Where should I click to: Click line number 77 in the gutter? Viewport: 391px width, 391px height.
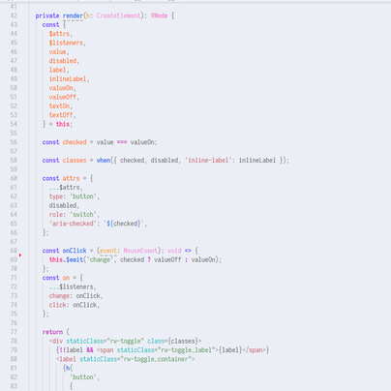click(14, 332)
